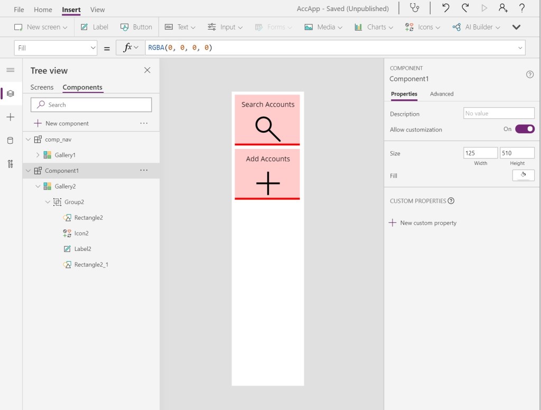Toggle Allow customization switch off
541x410 pixels.
pyautogui.click(x=525, y=129)
